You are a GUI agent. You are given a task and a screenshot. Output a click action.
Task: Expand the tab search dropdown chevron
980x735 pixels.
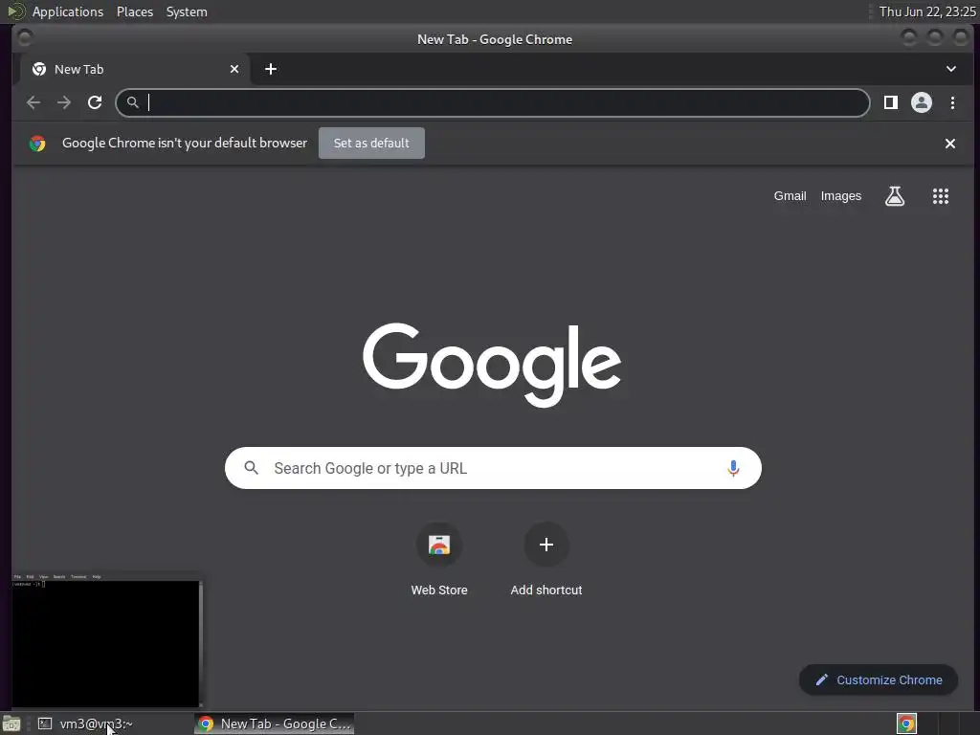point(950,69)
